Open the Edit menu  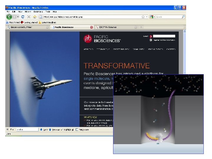pyautogui.click(x=14, y=11)
